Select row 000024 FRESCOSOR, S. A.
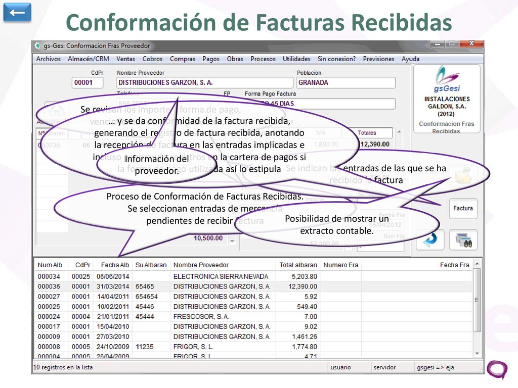518x388 pixels. tap(253, 317)
